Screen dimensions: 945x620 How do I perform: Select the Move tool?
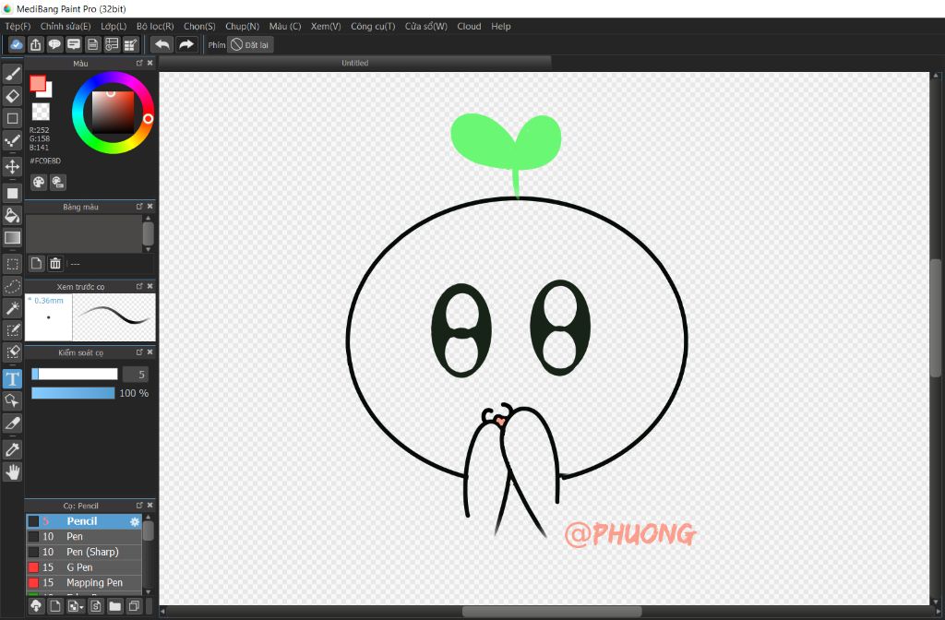12,166
